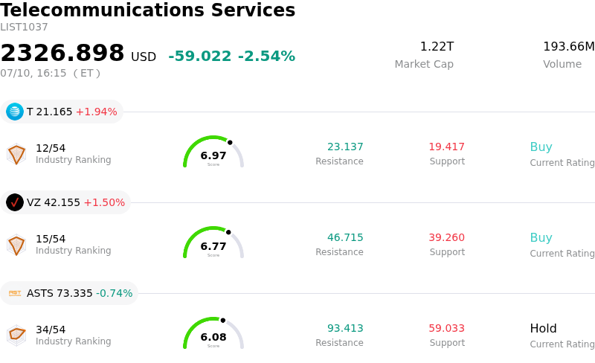Select the 6.77 score gauge
Screen dimensions: 595x363
coord(213,242)
